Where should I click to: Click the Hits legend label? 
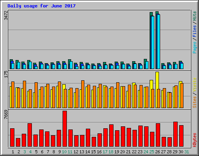194,16
